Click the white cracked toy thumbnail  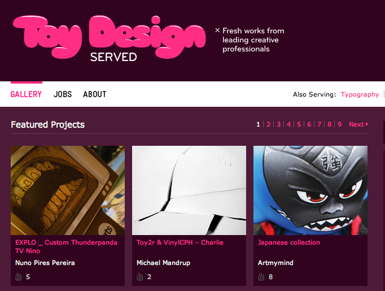point(189,190)
